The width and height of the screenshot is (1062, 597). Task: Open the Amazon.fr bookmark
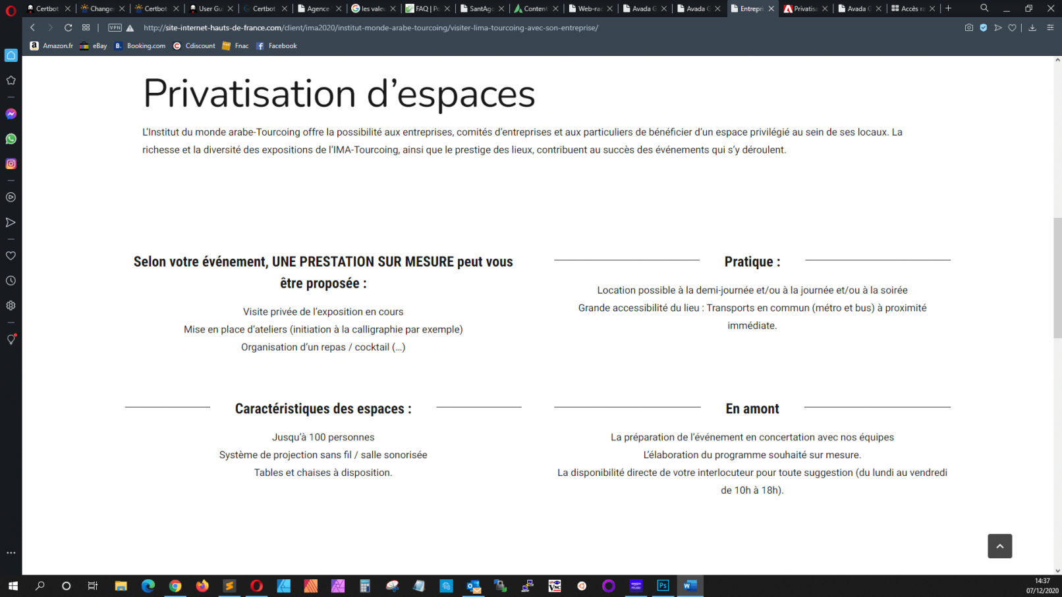[51, 46]
